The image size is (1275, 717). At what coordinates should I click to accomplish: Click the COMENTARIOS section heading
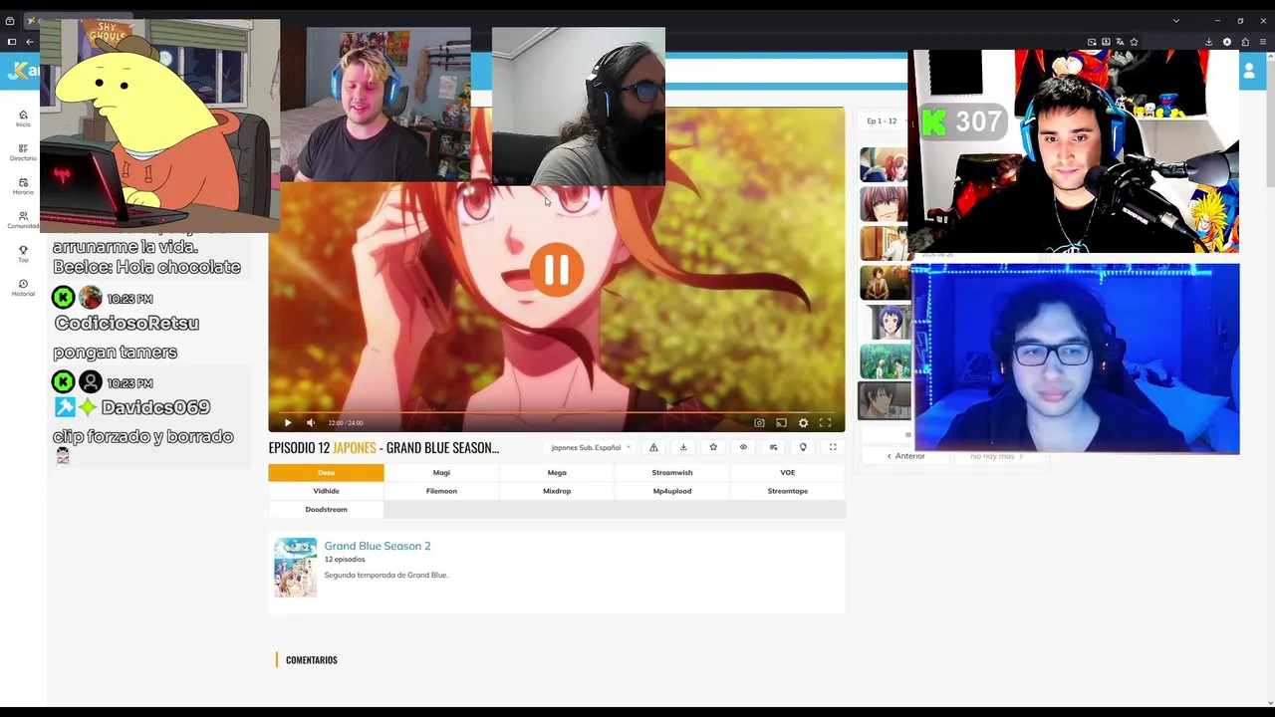click(312, 660)
